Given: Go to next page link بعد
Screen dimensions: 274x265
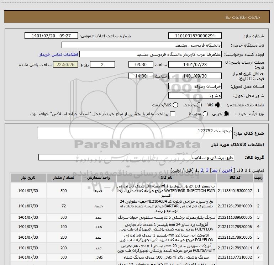Looking at the screenshot, I should [215, 170].
